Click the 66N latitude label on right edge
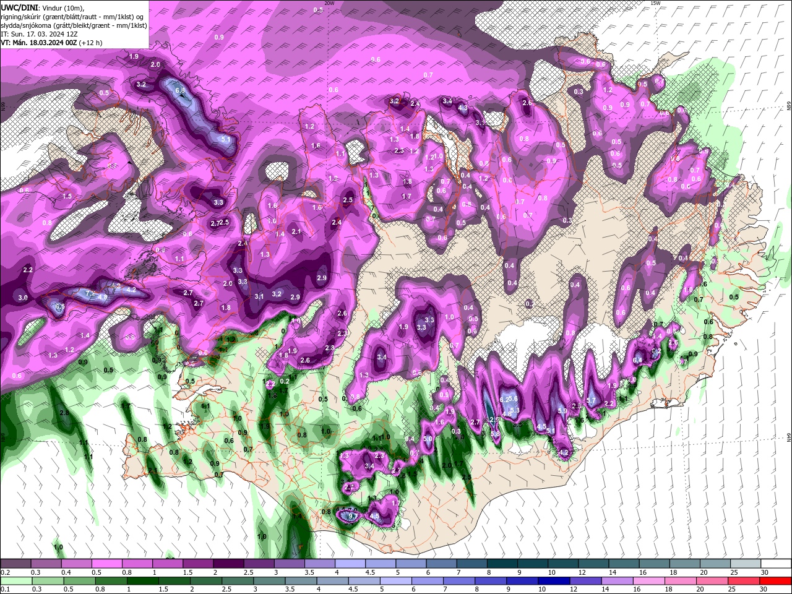The image size is (792, 594). (x=789, y=106)
